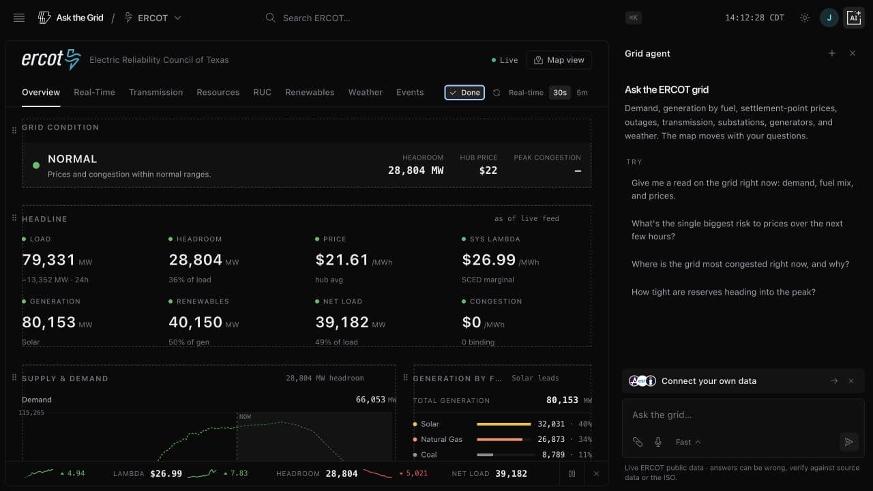Click the Net Load value 39,182 in Headline

[x=342, y=322]
